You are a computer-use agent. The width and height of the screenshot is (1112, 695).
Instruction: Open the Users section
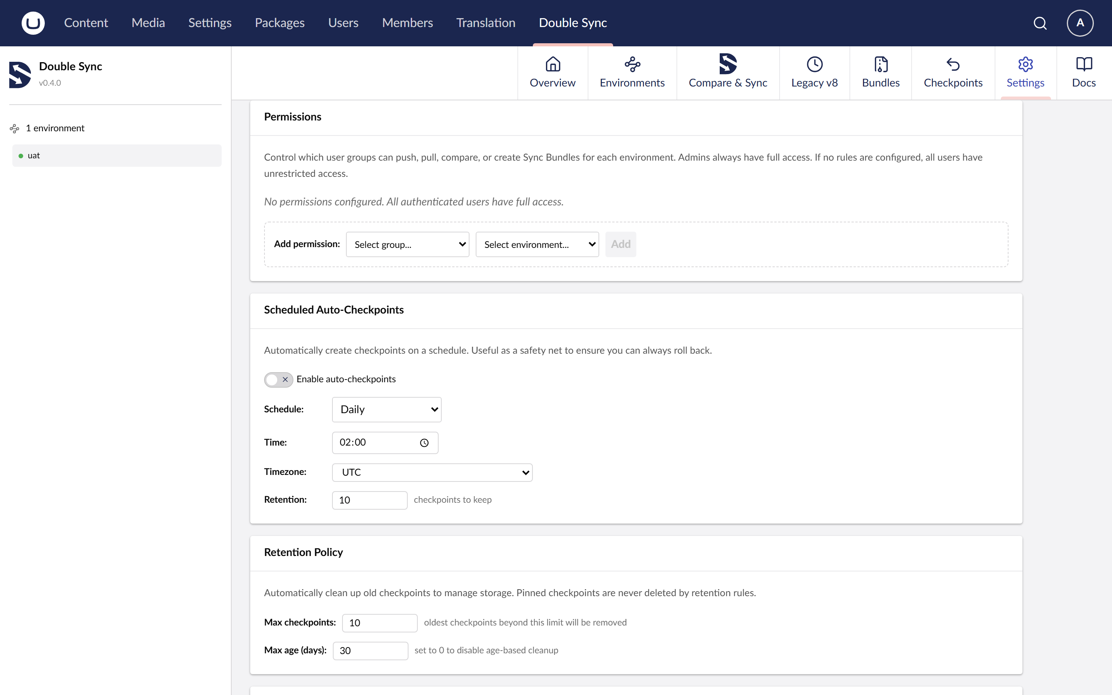343,23
